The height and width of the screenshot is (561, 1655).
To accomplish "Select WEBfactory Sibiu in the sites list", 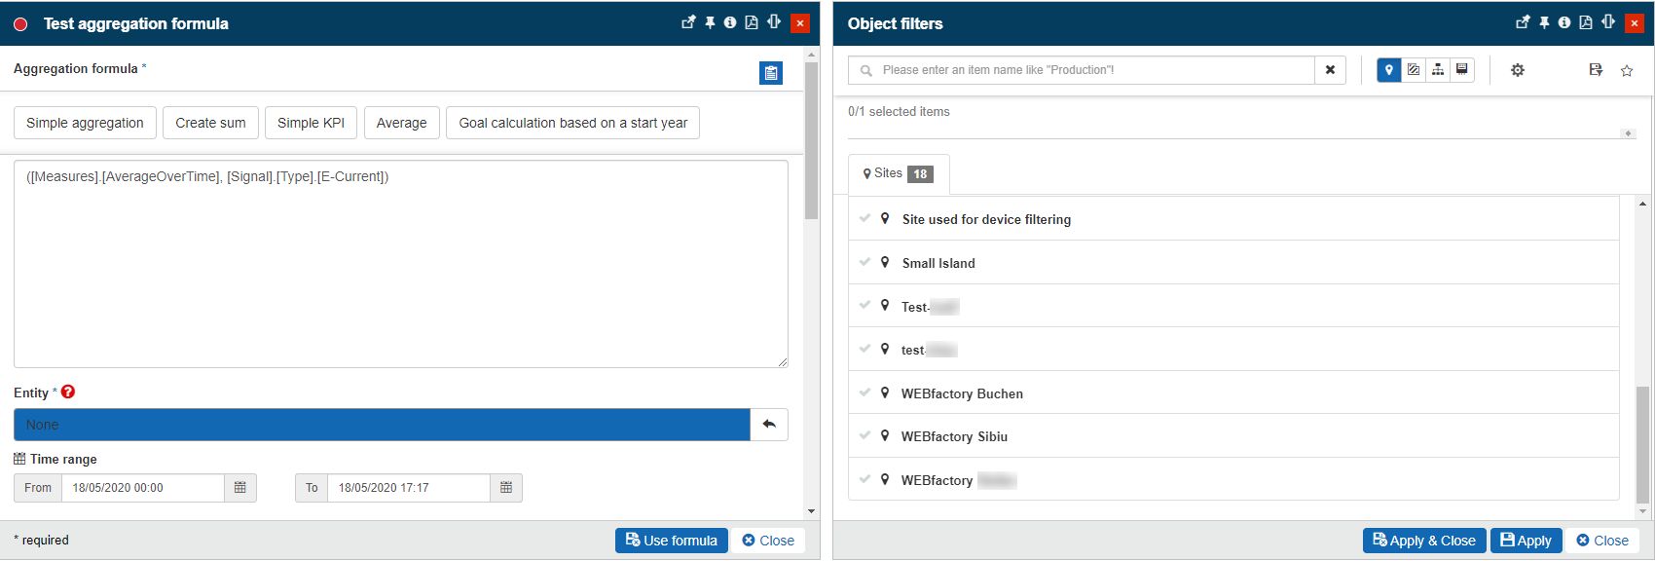I will (954, 436).
